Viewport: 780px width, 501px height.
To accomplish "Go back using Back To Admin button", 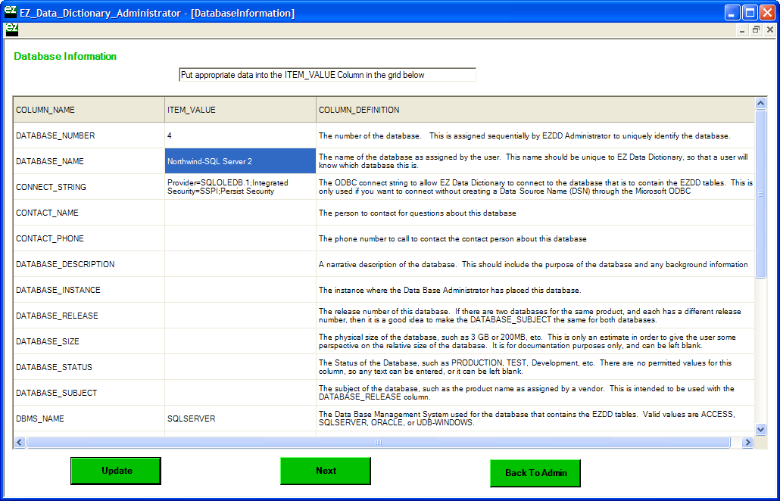I will [x=535, y=473].
